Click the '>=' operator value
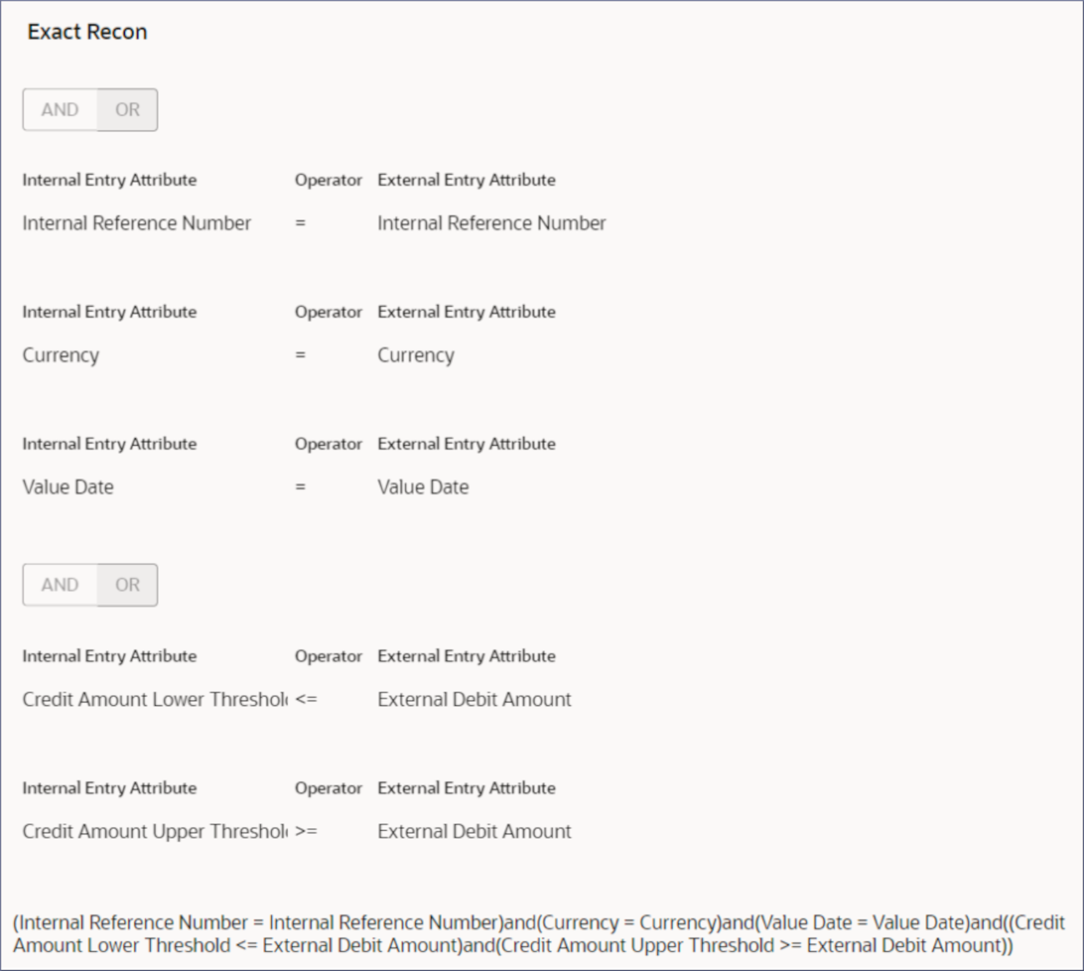The width and height of the screenshot is (1084, 971). tap(306, 831)
